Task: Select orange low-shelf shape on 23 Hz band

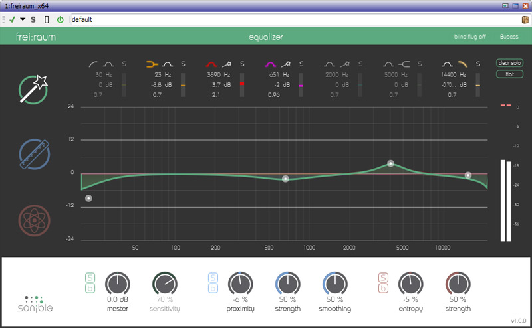Action: (x=152, y=64)
